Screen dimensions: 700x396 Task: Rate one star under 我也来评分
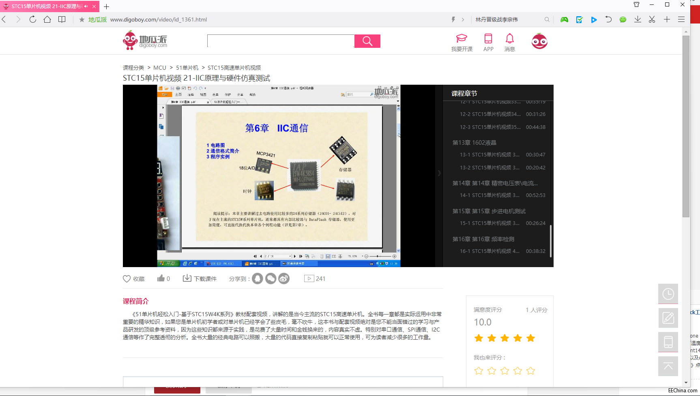tap(479, 371)
